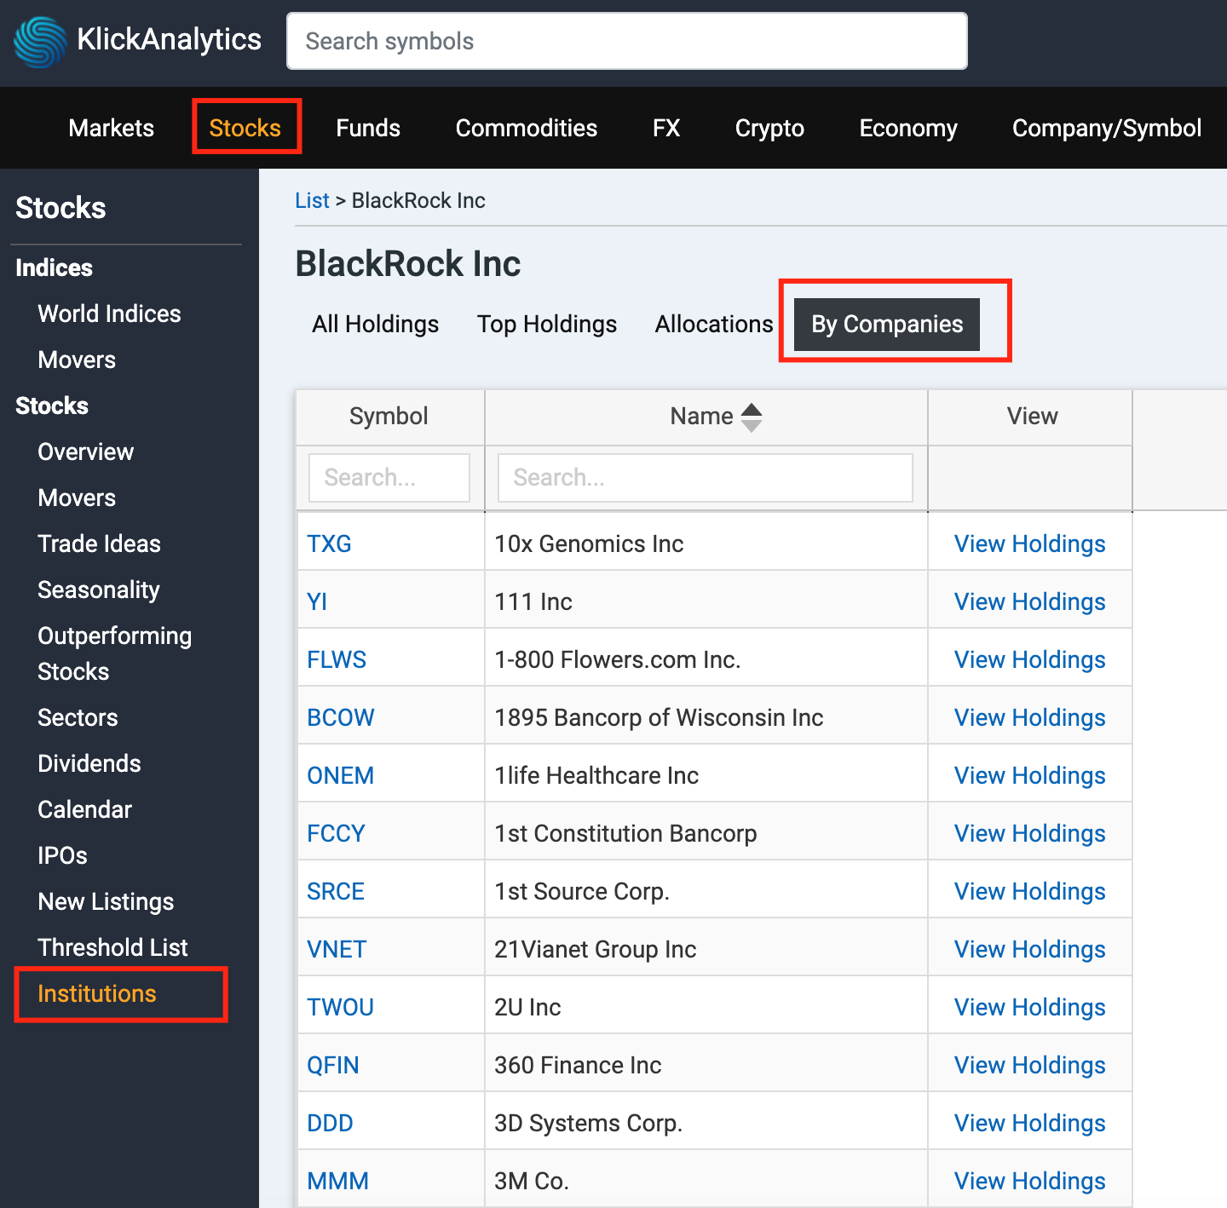The height and width of the screenshot is (1208, 1227).
Task: Select the By Companies tab
Action: (x=887, y=324)
